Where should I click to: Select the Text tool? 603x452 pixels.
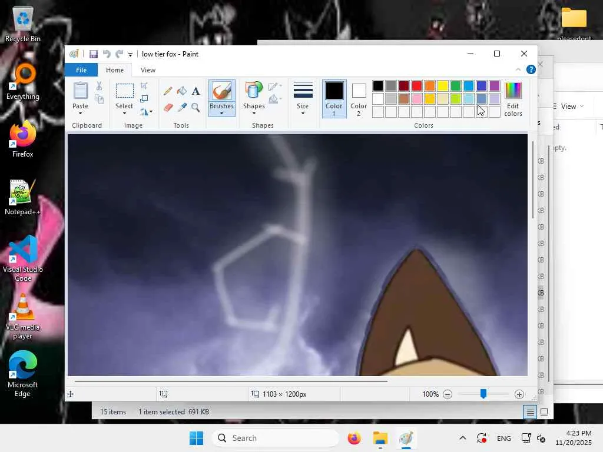pyautogui.click(x=196, y=91)
